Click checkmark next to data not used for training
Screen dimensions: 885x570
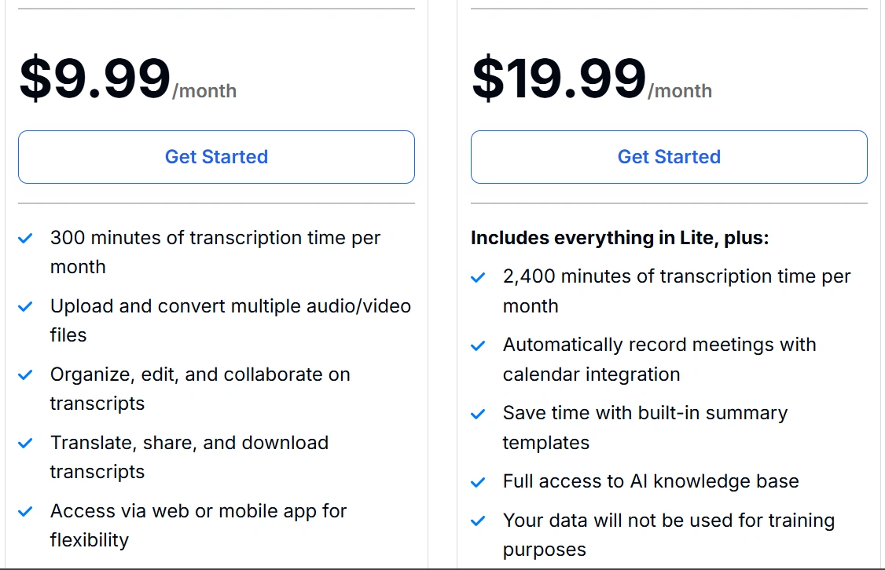[478, 521]
